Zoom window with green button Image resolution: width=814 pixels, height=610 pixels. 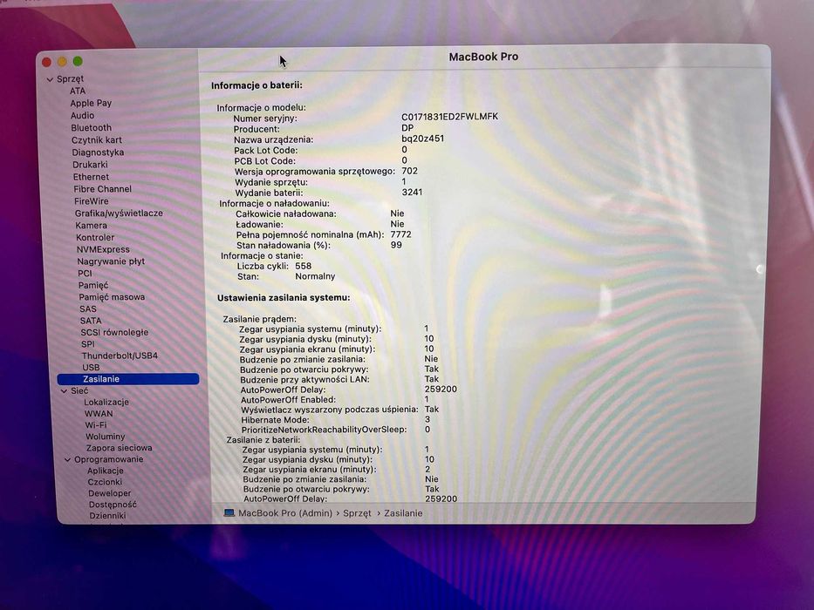(x=78, y=61)
